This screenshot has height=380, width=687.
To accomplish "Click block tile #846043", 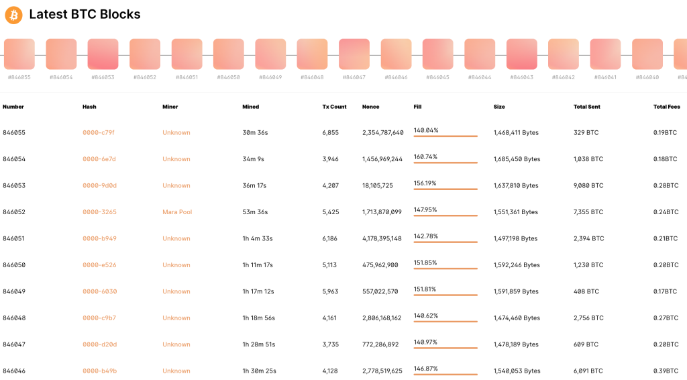I will pyautogui.click(x=522, y=54).
